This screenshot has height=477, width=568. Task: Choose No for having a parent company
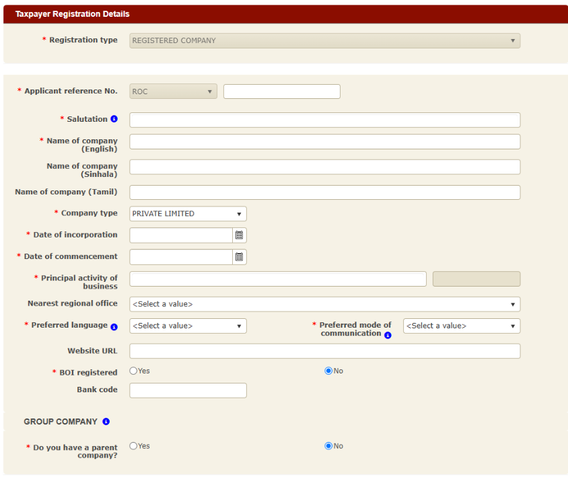click(328, 445)
